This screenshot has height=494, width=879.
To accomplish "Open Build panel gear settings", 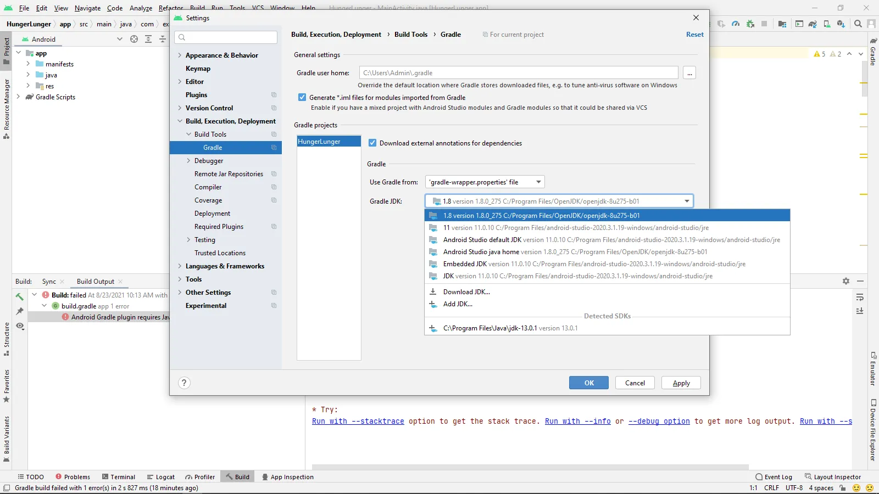I will (846, 281).
